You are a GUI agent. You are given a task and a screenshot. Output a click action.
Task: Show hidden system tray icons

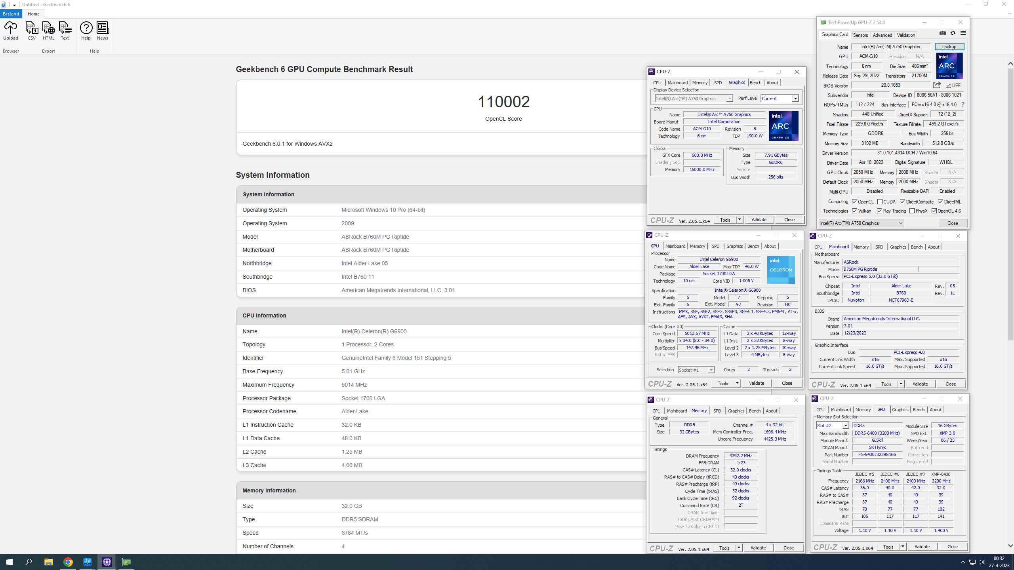point(963,562)
